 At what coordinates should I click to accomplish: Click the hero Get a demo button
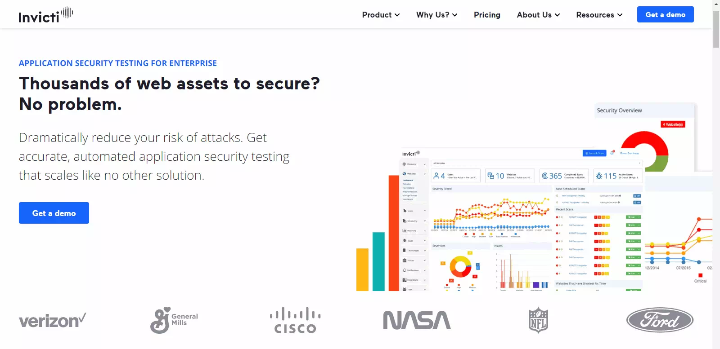pyautogui.click(x=54, y=213)
